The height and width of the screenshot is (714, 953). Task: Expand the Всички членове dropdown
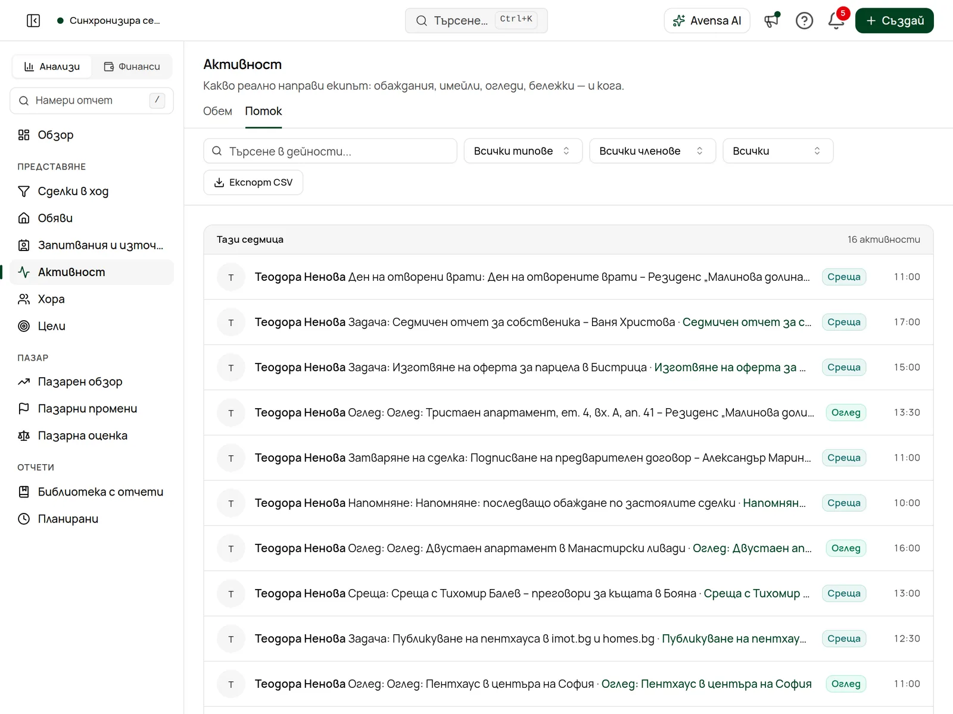(652, 151)
